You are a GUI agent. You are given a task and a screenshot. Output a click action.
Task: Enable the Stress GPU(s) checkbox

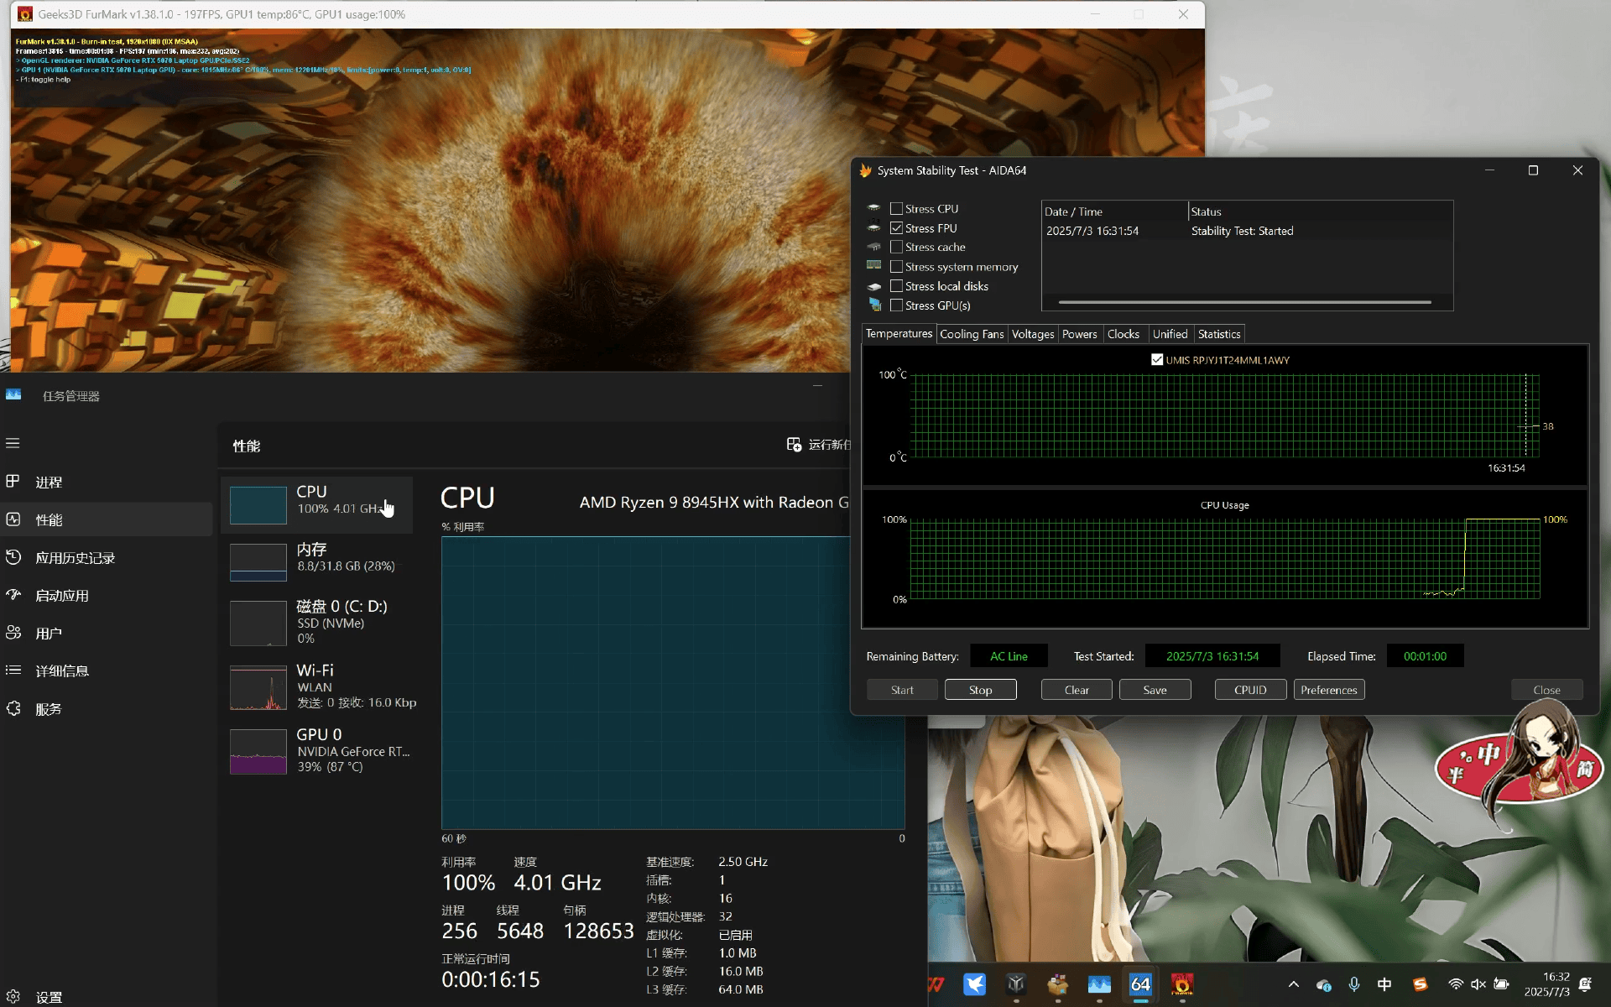pos(896,305)
